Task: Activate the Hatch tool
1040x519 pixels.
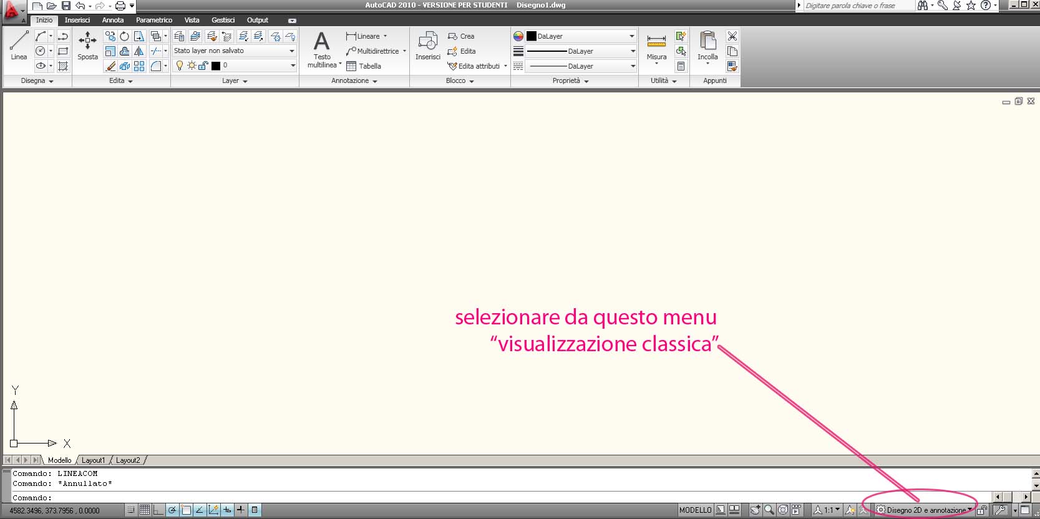Action: 63,66
